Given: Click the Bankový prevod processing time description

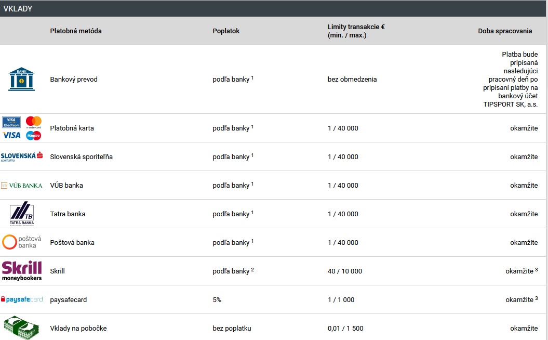Looking at the screenshot, I should [x=511, y=80].
